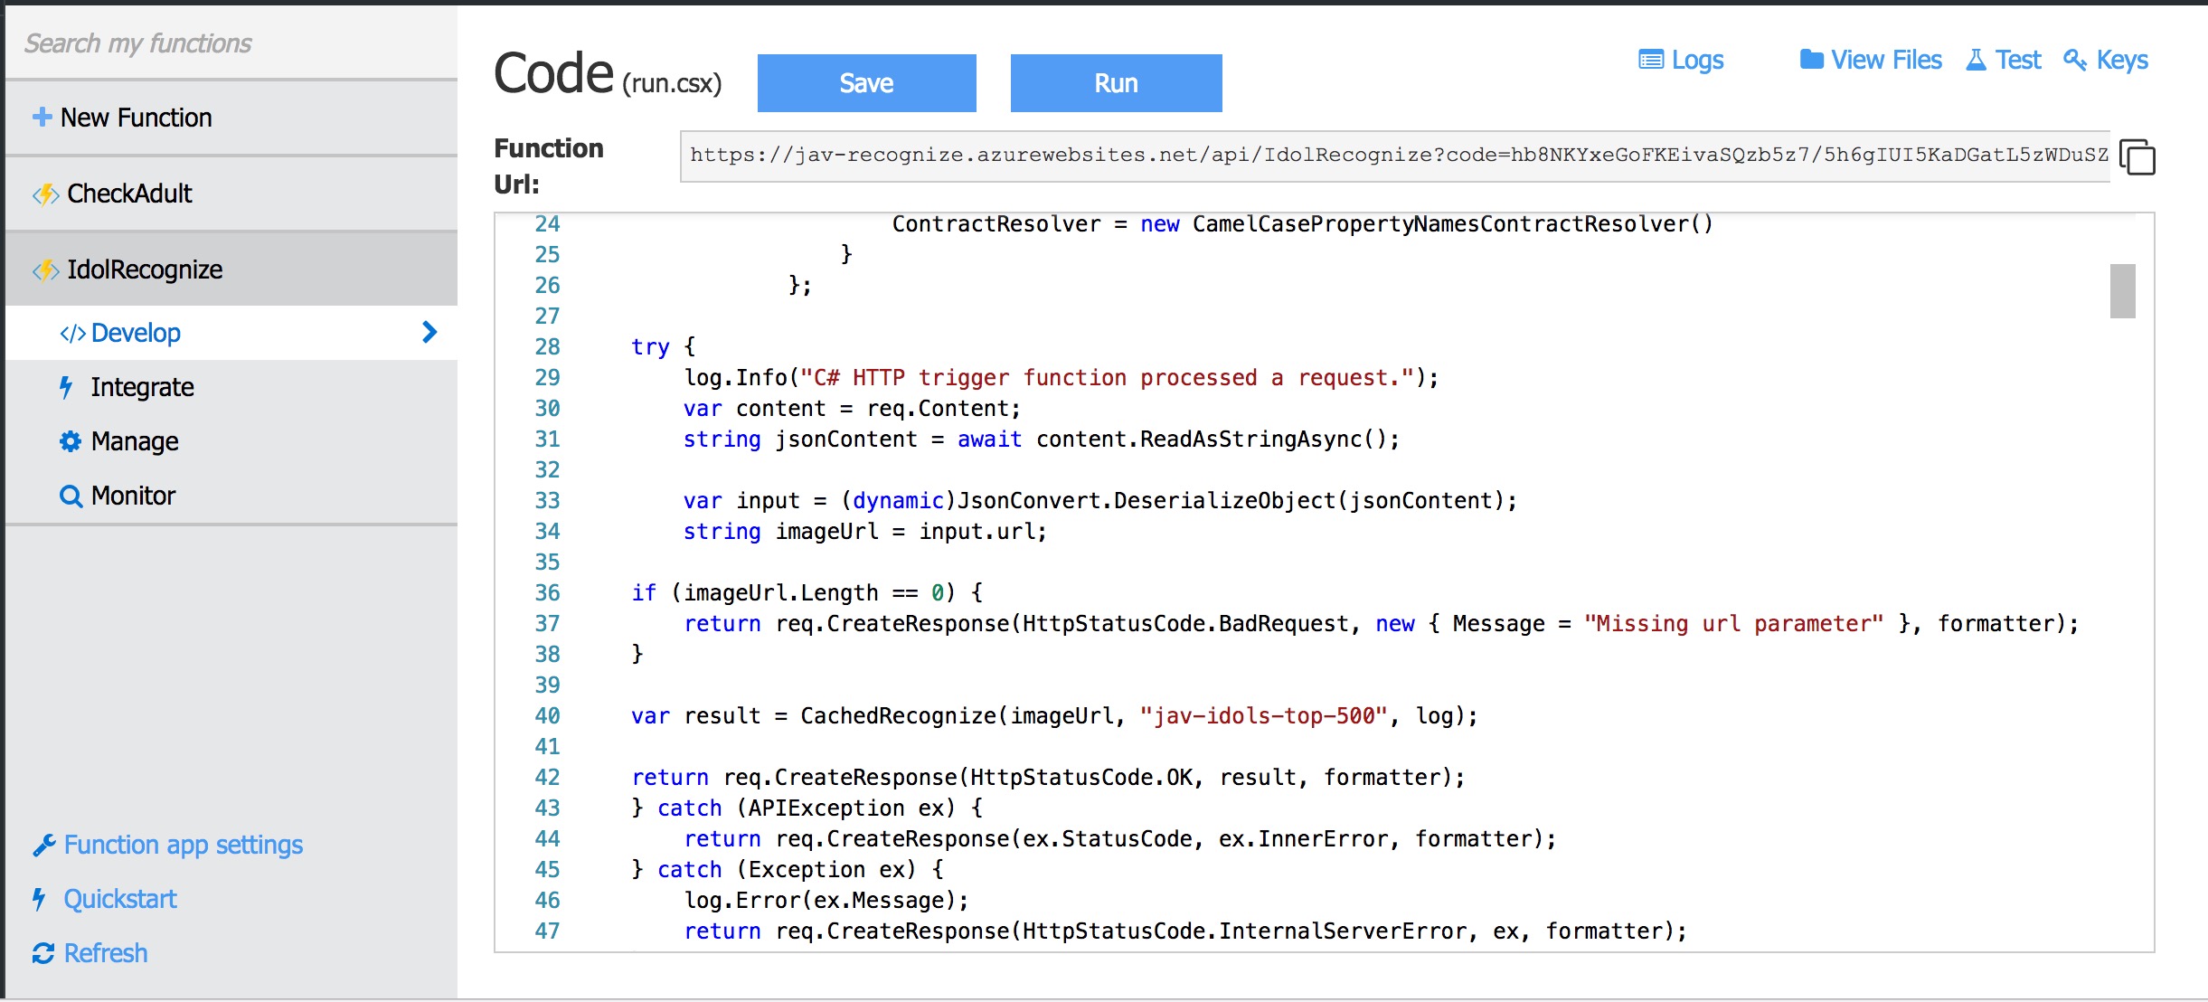Click the code editor vertical scrollbar thumb

click(x=2122, y=291)
